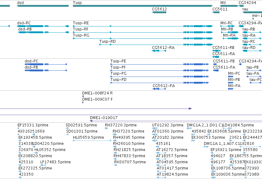
Task: Select protein Tusp-PD label
Action: tap(119, 80)
